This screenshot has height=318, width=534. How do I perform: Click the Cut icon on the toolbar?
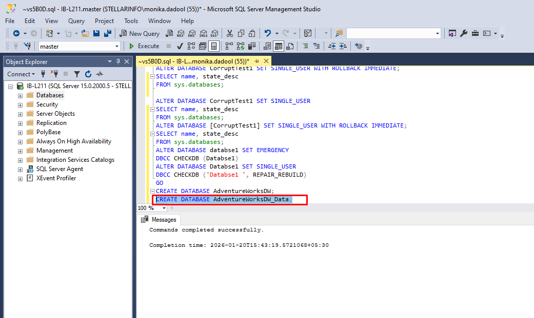coord(230,33)
